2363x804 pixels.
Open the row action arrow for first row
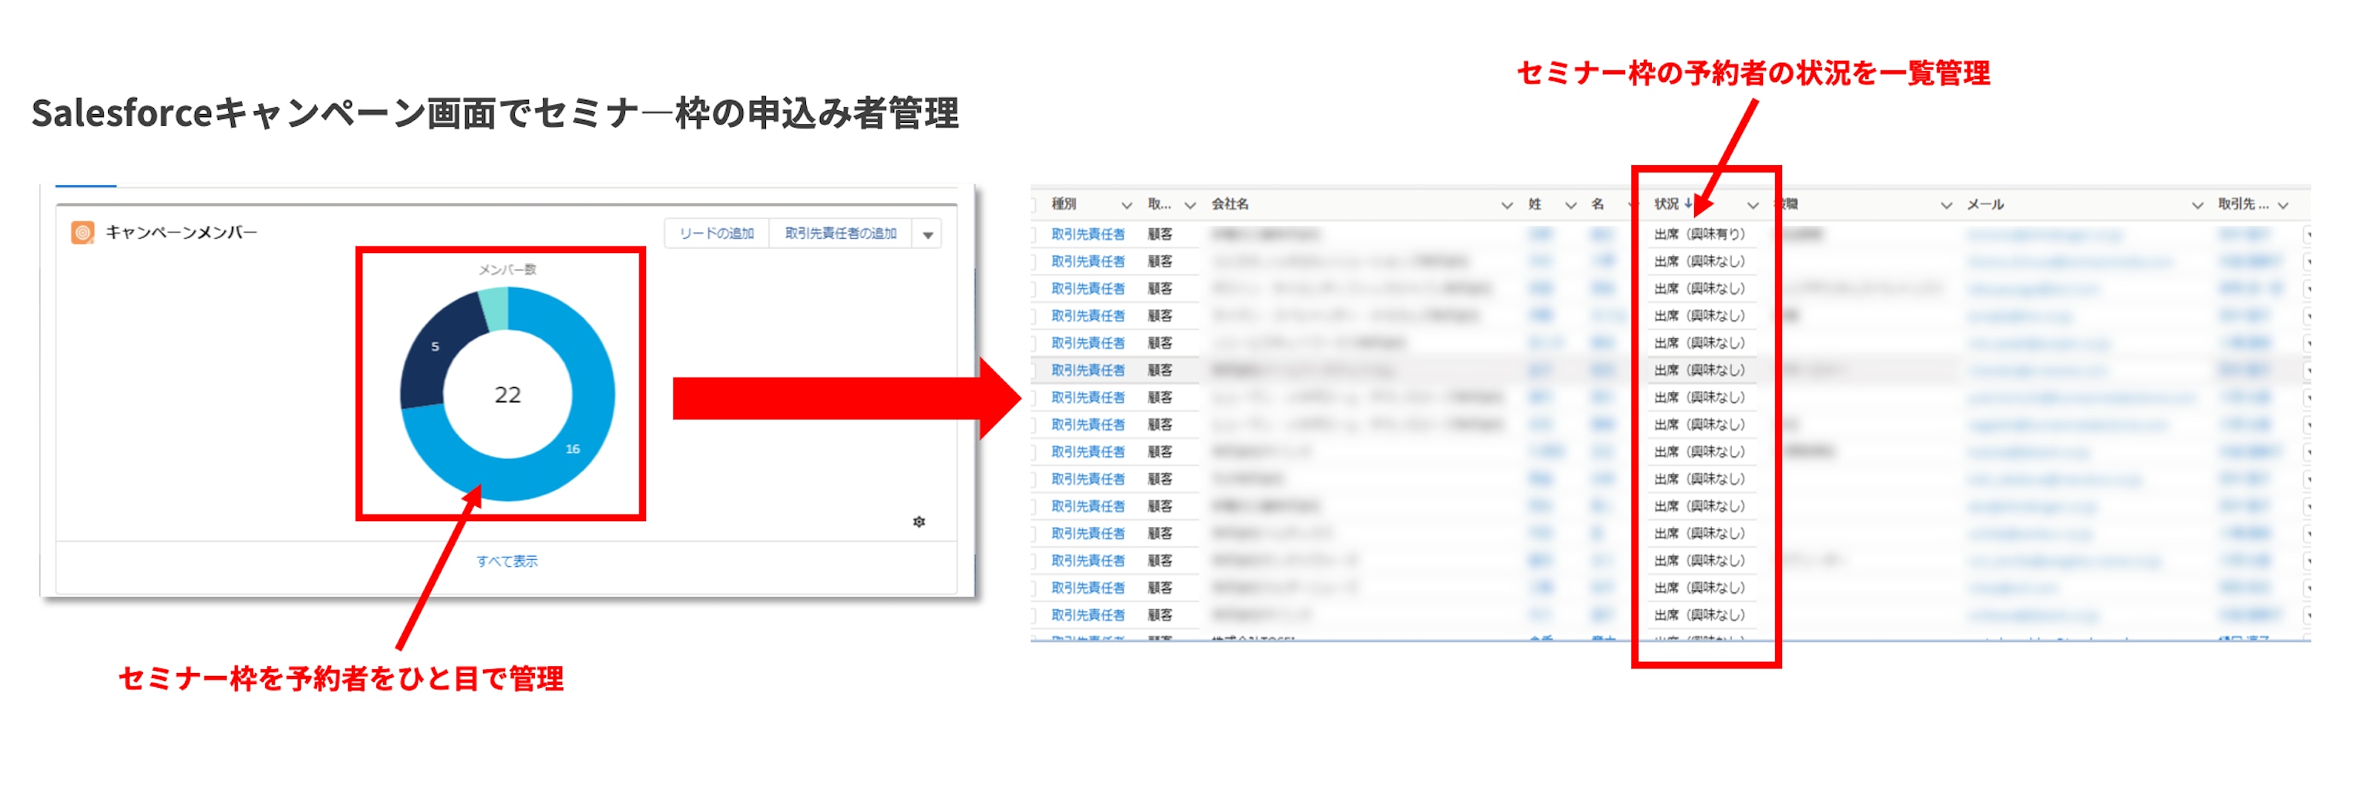point(2308,235)
